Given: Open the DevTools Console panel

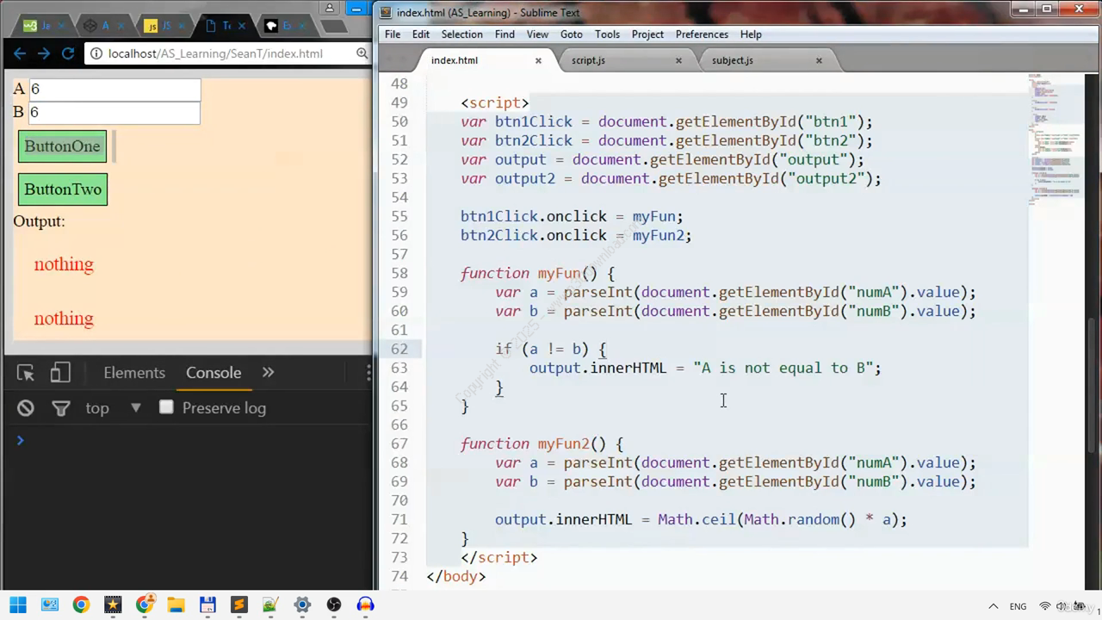Looking at the screenshot, I should tap(214, 373).
